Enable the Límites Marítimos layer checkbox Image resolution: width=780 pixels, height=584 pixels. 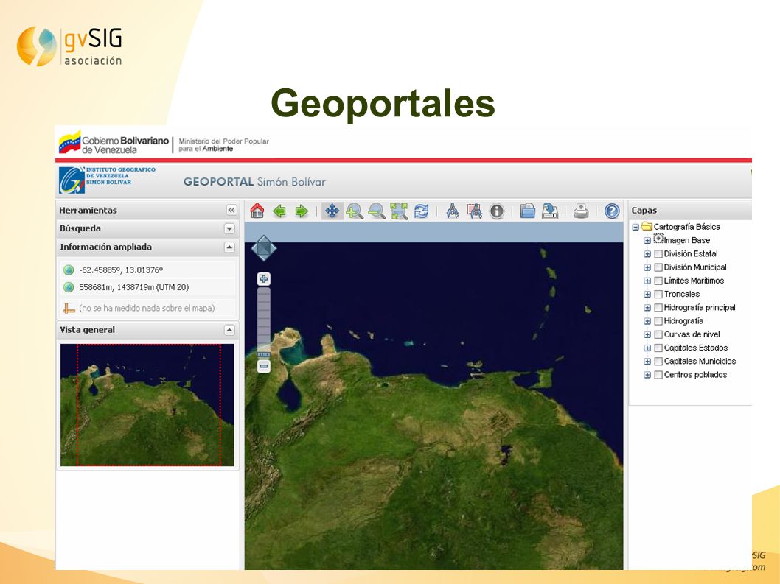(x=658, y=281)
